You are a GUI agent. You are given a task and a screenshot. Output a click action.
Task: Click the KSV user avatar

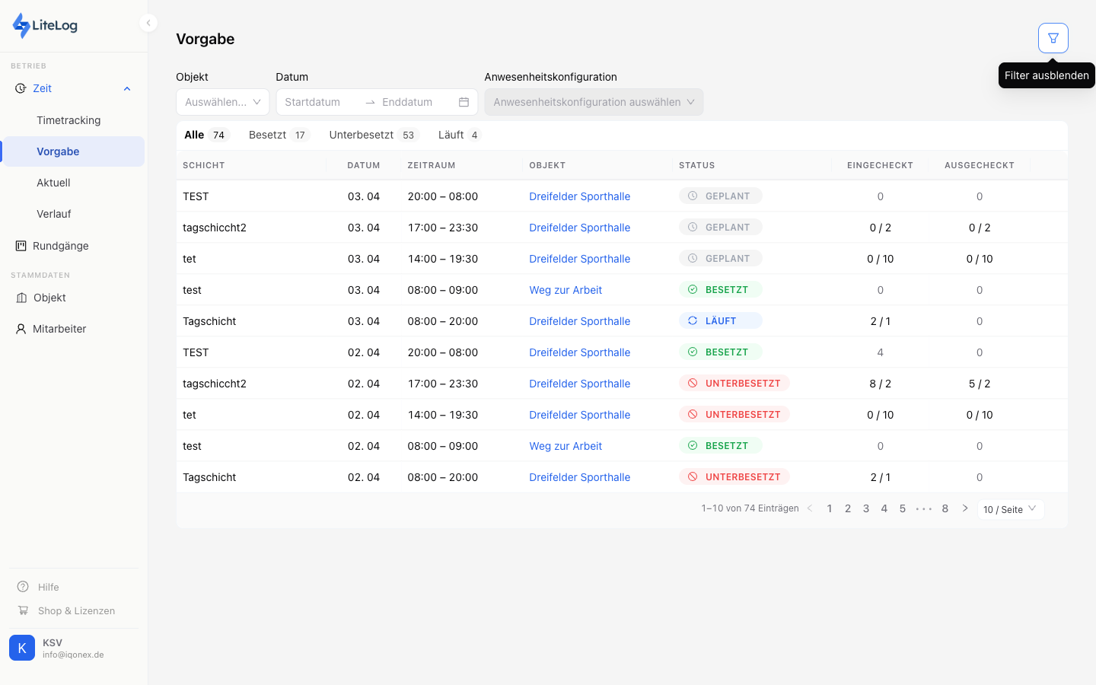[x=22, y=648]
